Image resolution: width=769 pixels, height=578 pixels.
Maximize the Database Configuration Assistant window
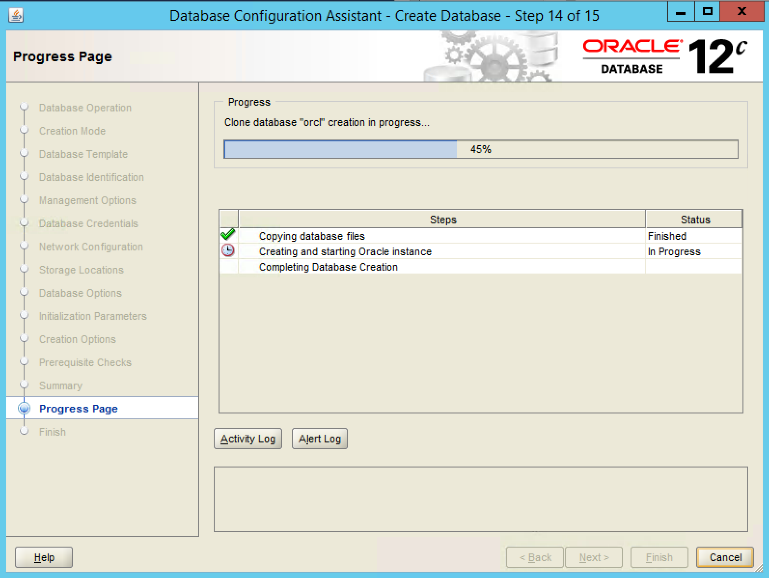(707, 12)
